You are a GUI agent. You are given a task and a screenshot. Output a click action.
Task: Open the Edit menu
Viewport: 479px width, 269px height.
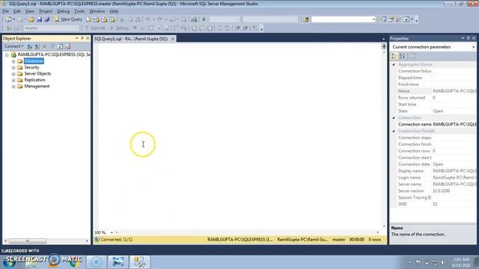pos(16,11)
